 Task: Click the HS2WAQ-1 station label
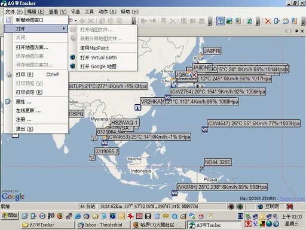click(x=125, y=122)
